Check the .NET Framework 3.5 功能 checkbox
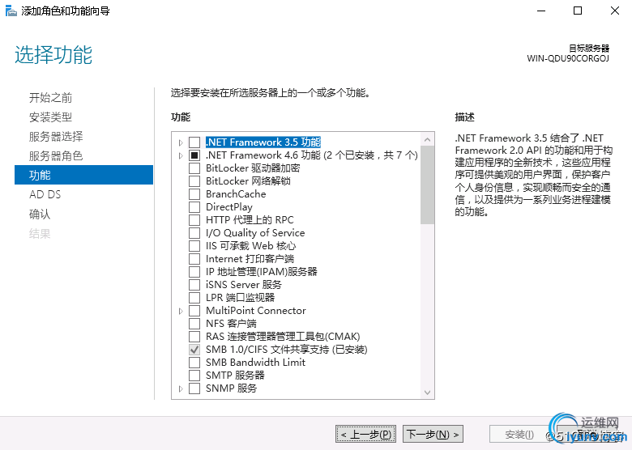 (x=194, y=142)
